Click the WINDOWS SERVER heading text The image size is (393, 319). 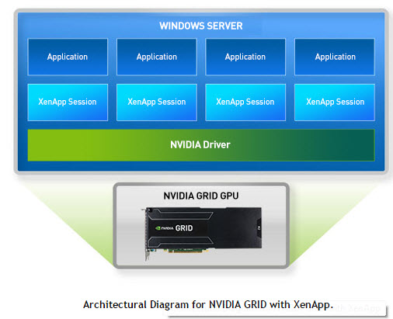[201, 26]
